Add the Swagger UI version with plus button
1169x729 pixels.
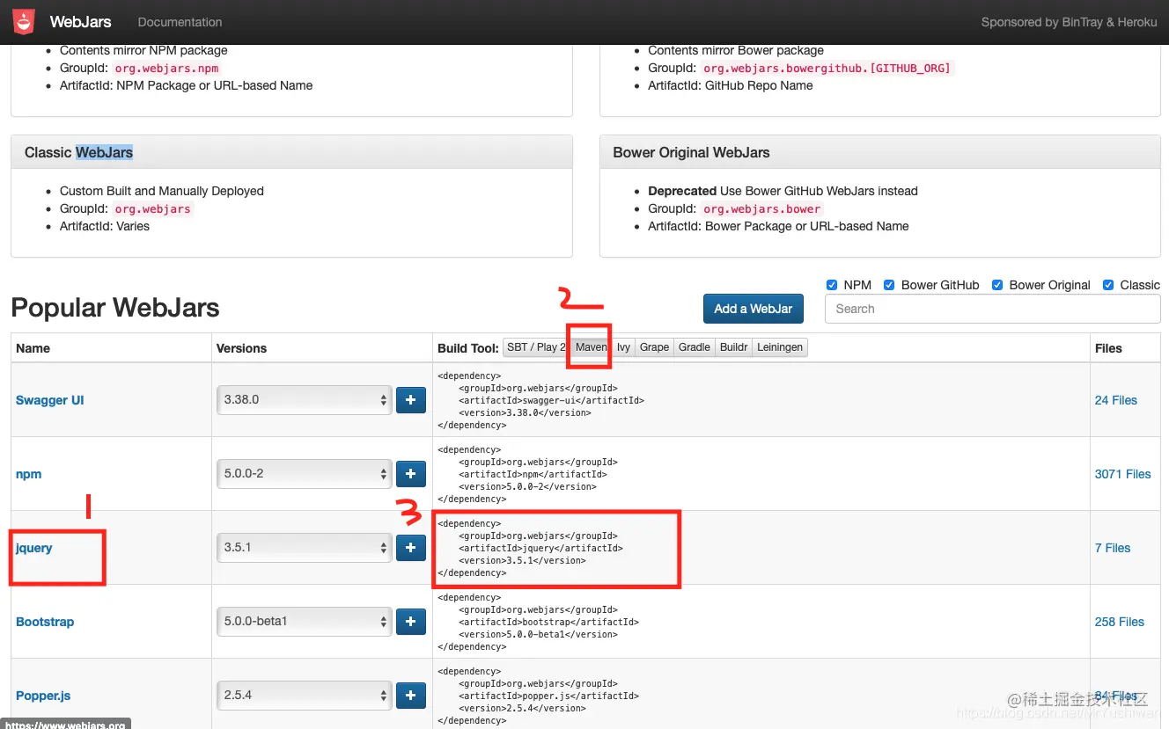click(x=411, y=400)
